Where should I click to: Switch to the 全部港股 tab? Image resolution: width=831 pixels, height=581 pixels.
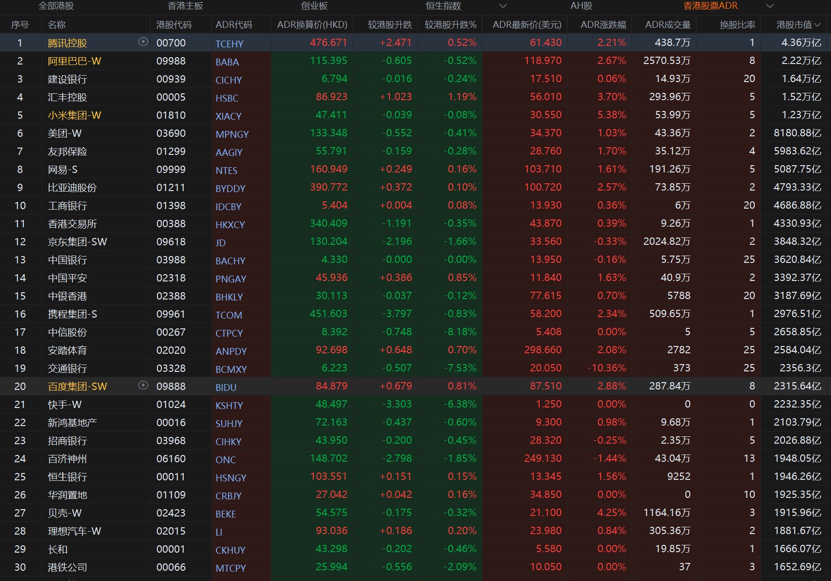pos(56,6)
